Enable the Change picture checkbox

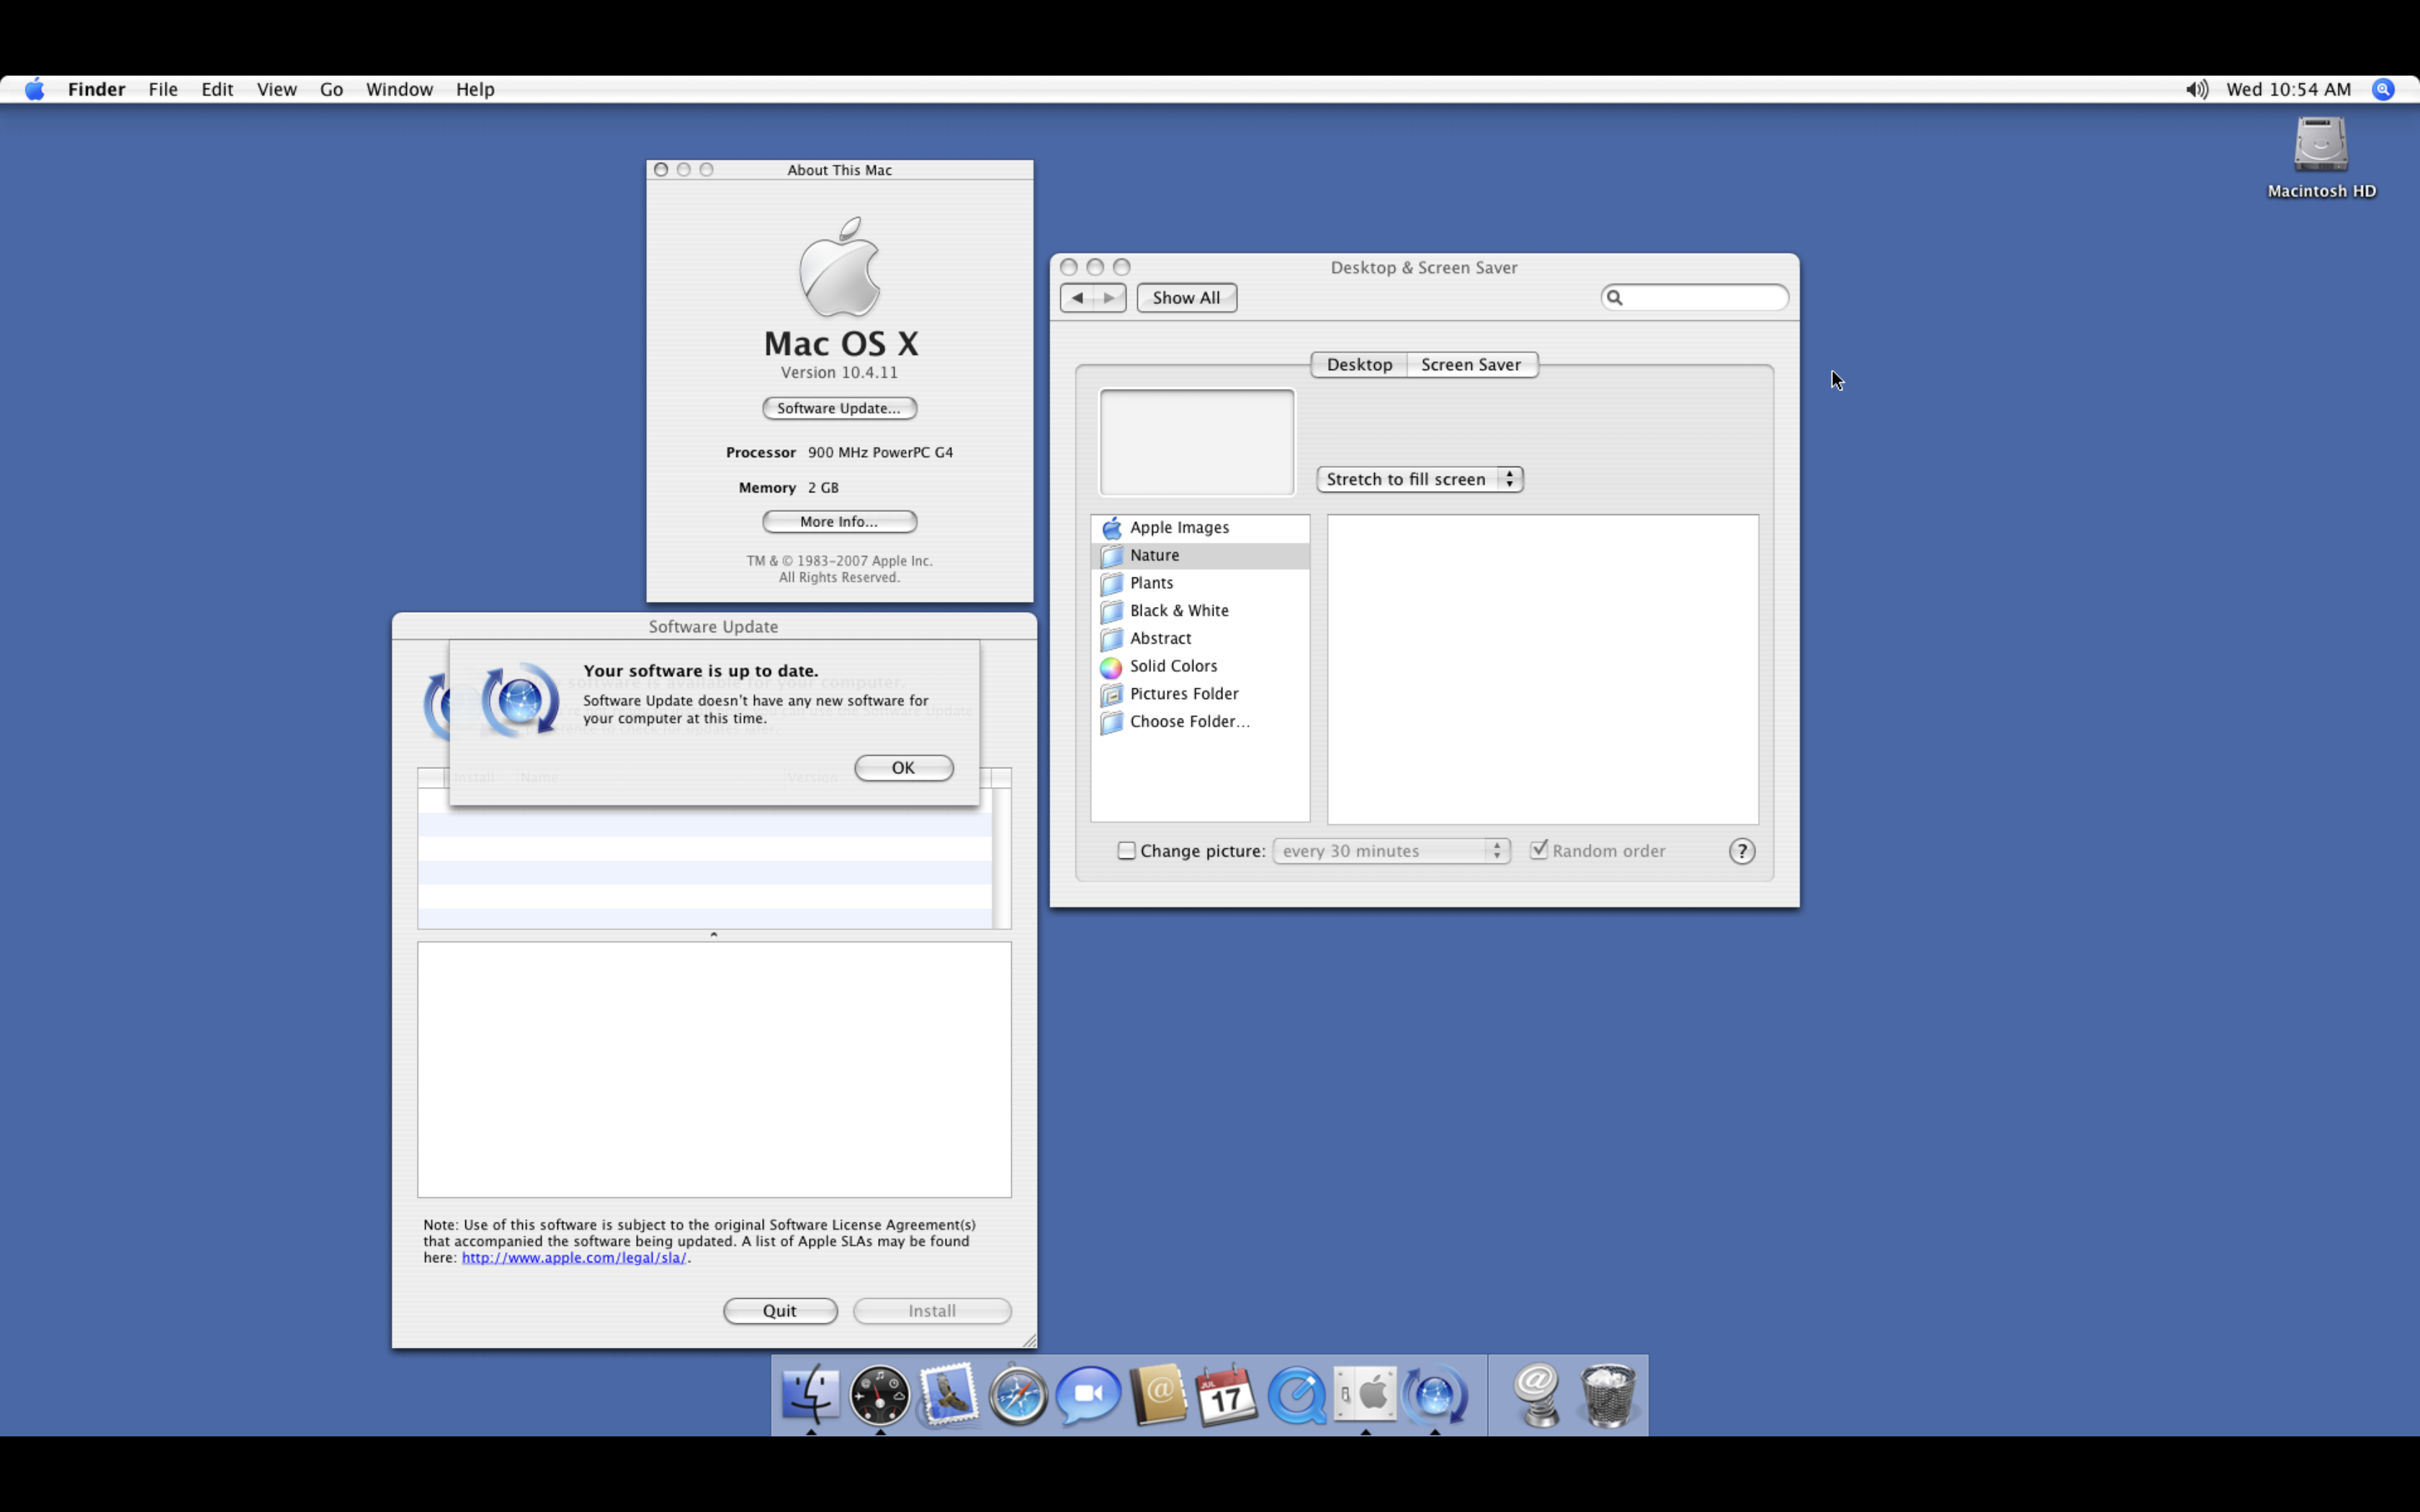[x=1126, y=851]
